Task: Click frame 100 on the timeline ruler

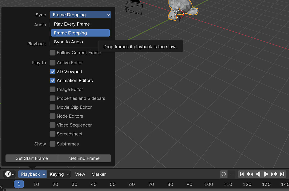Action: coord(209,184)
